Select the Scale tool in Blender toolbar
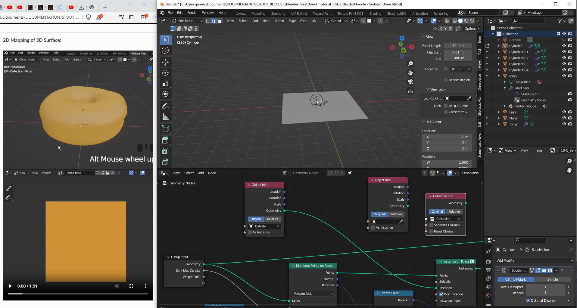The width and height of the screenshot is (577, 308). [x=165, y=83]
